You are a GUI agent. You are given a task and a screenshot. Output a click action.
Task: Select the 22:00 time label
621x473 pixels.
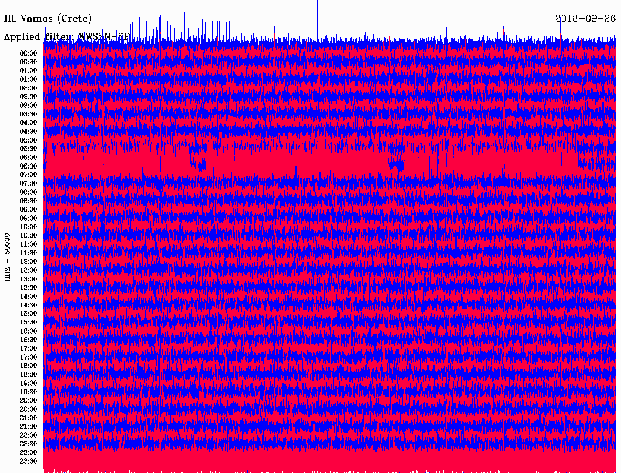(x=29, y=435)
